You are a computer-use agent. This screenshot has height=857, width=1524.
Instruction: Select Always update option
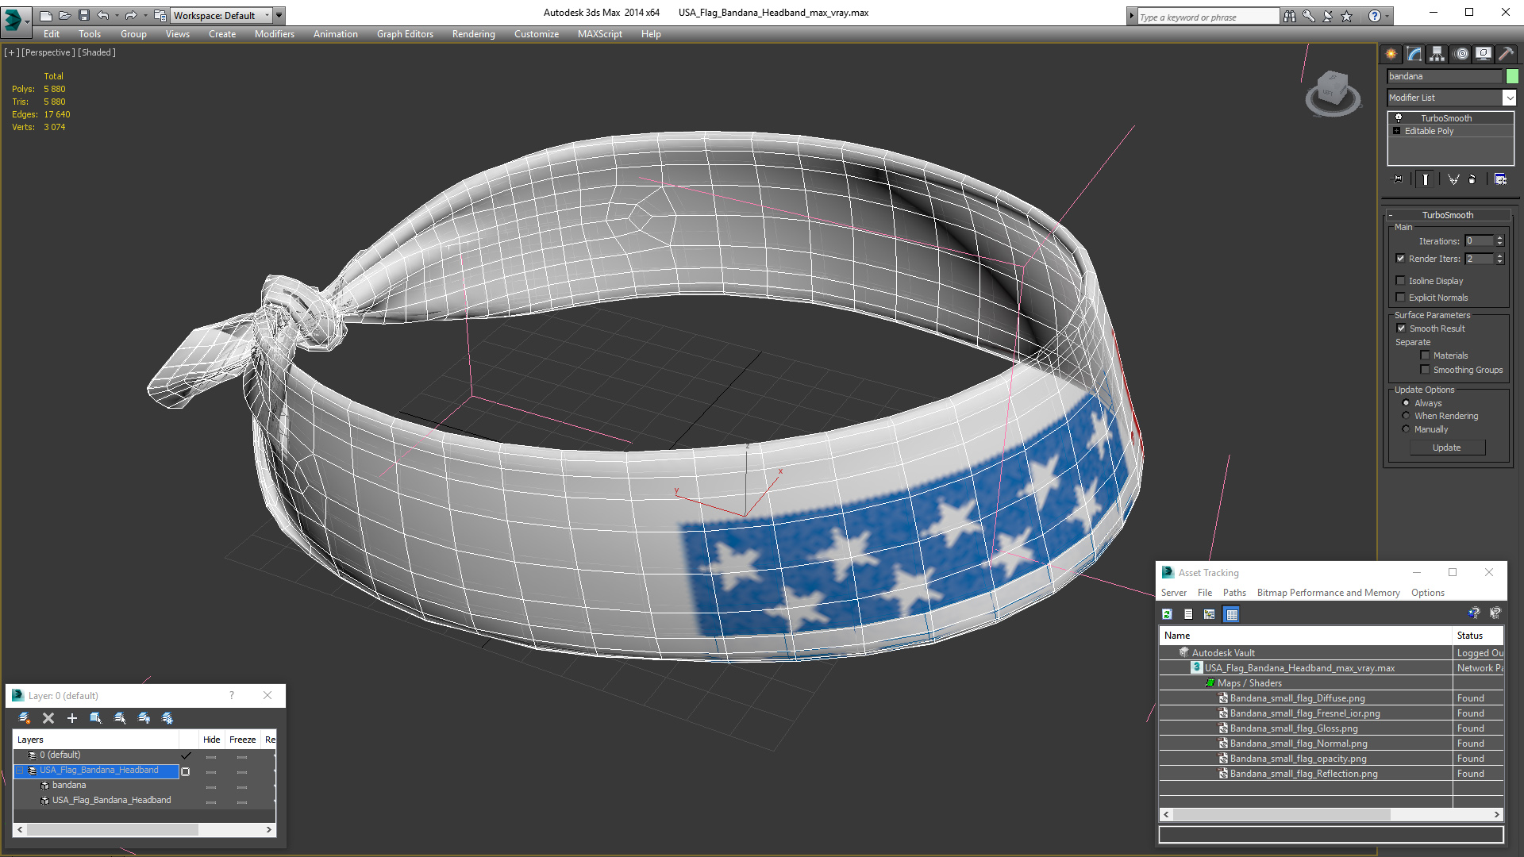(x=1406, y=403)
